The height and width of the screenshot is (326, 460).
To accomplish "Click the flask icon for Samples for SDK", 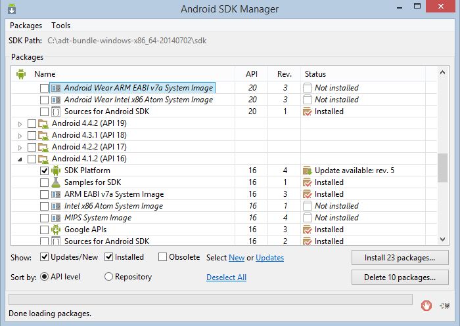I will point(57,182).
